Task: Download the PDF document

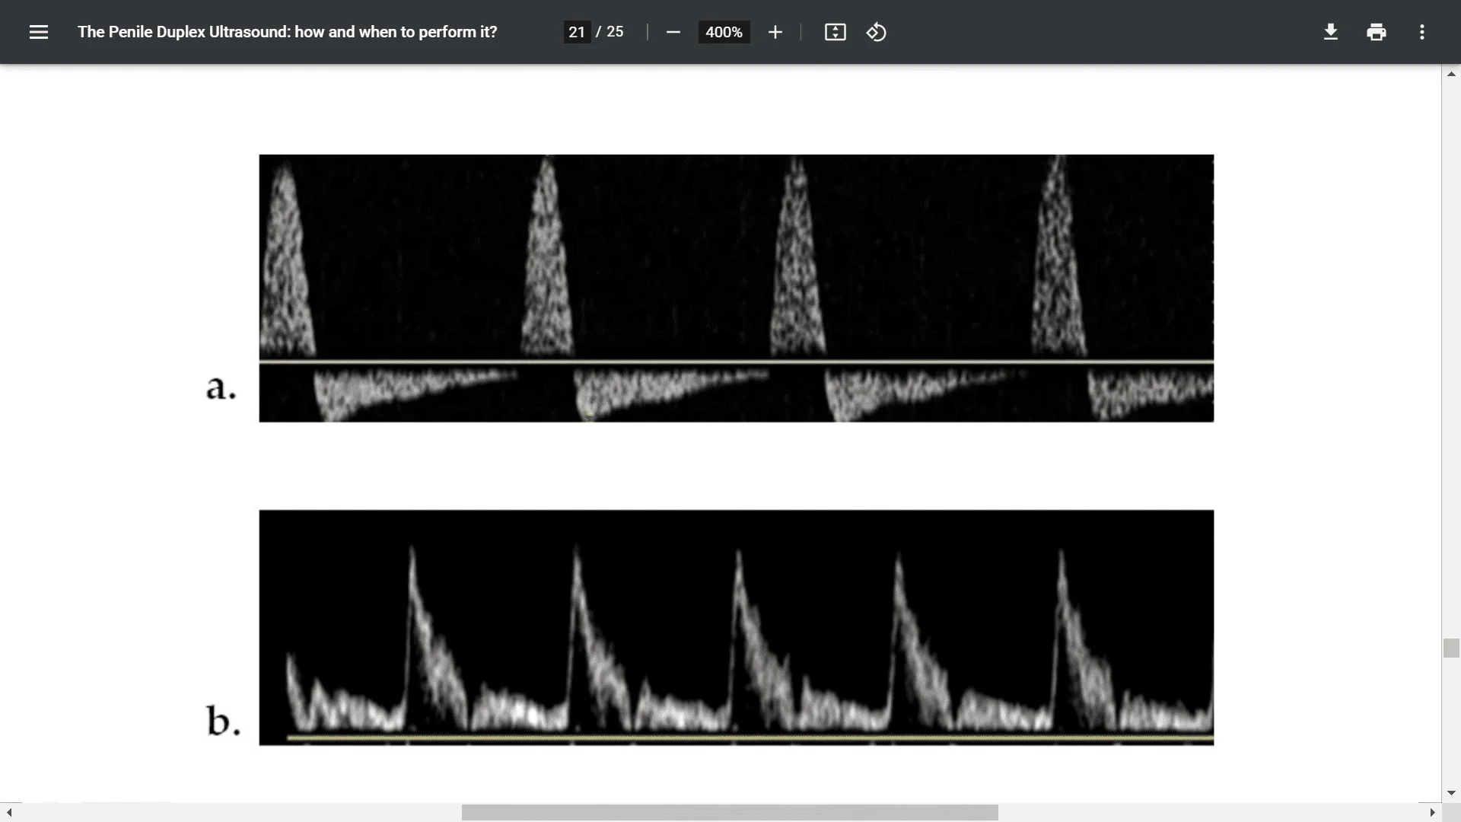Action: click(1331, 32)
